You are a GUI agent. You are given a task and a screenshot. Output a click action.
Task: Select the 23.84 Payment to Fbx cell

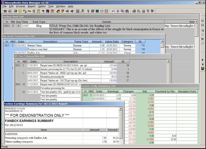point(165,139)
